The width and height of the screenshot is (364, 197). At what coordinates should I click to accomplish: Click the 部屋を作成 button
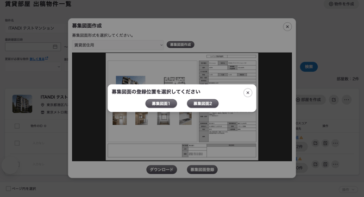click(x=309, y=100)
